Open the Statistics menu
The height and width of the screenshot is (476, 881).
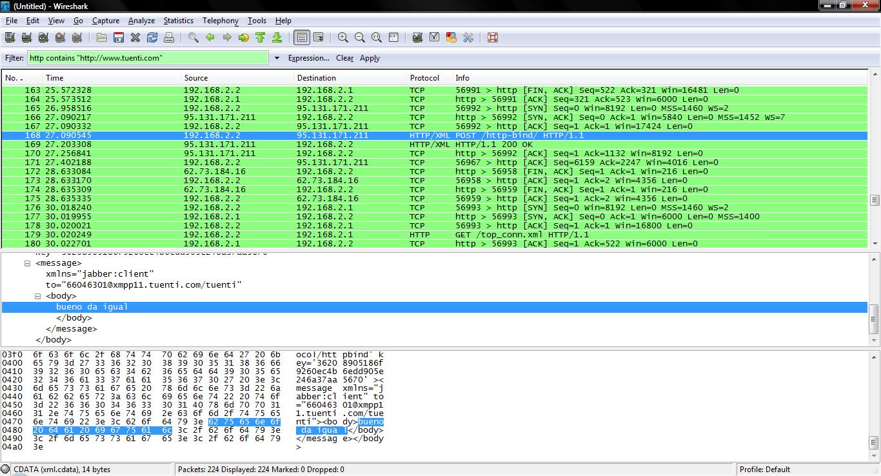178,21
